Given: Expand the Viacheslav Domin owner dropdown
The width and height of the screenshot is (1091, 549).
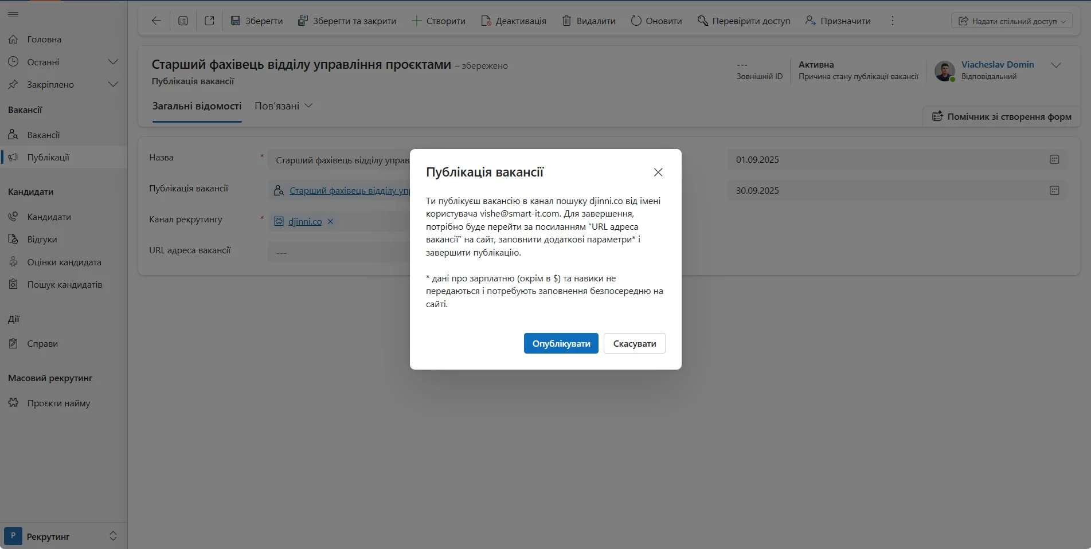Looking at the screenshot, I should point(1056,65).
